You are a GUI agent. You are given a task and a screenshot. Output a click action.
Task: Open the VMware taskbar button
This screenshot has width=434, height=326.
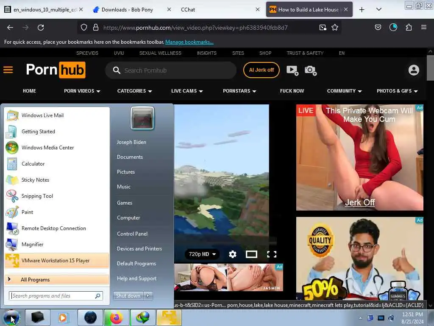tap(169, 318)
